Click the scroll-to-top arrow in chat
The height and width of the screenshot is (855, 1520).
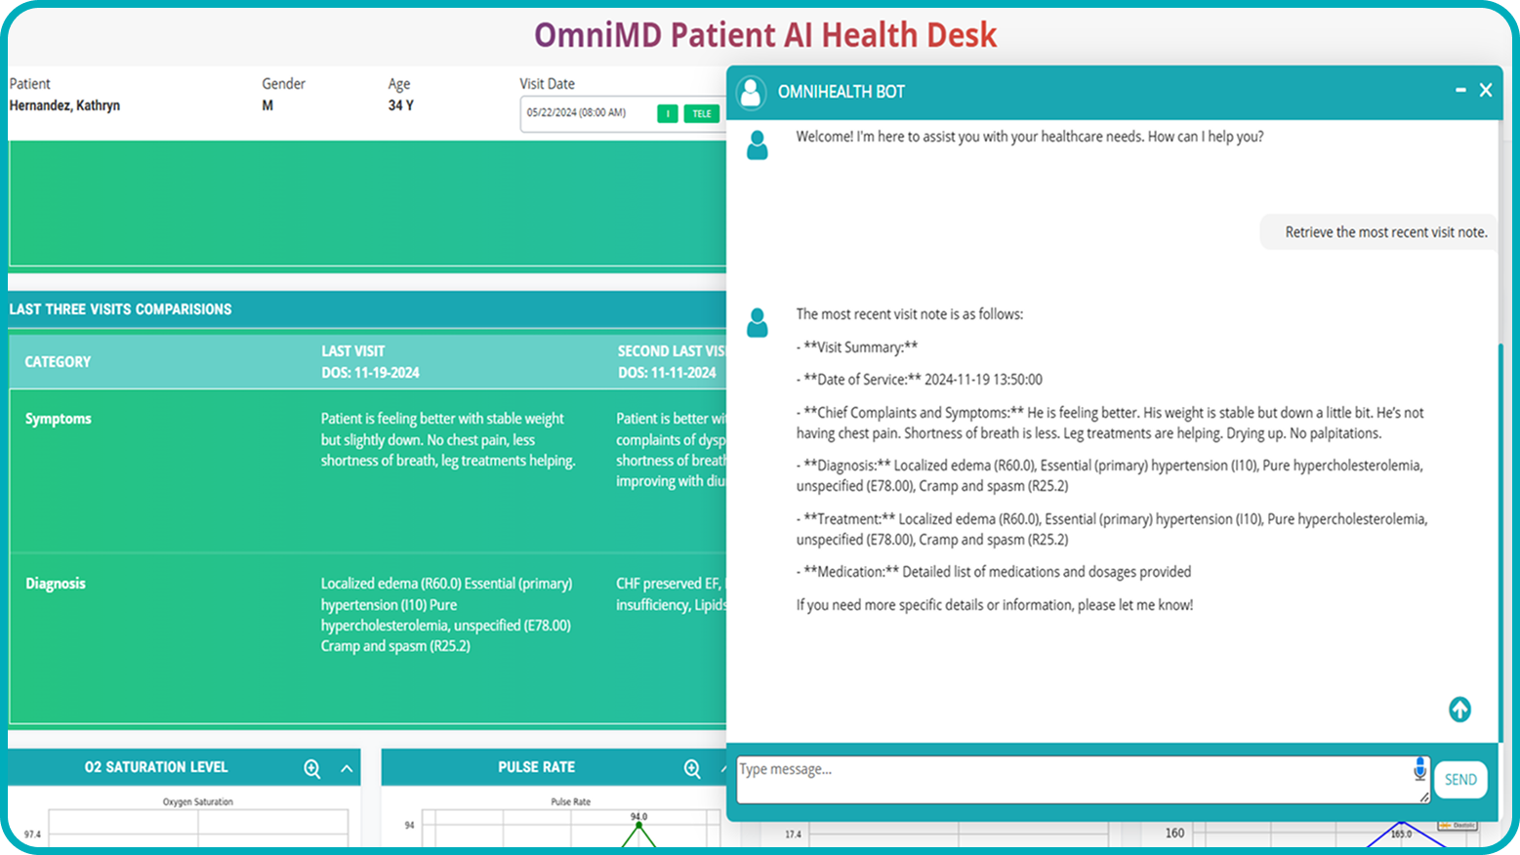coord(1459,710)
